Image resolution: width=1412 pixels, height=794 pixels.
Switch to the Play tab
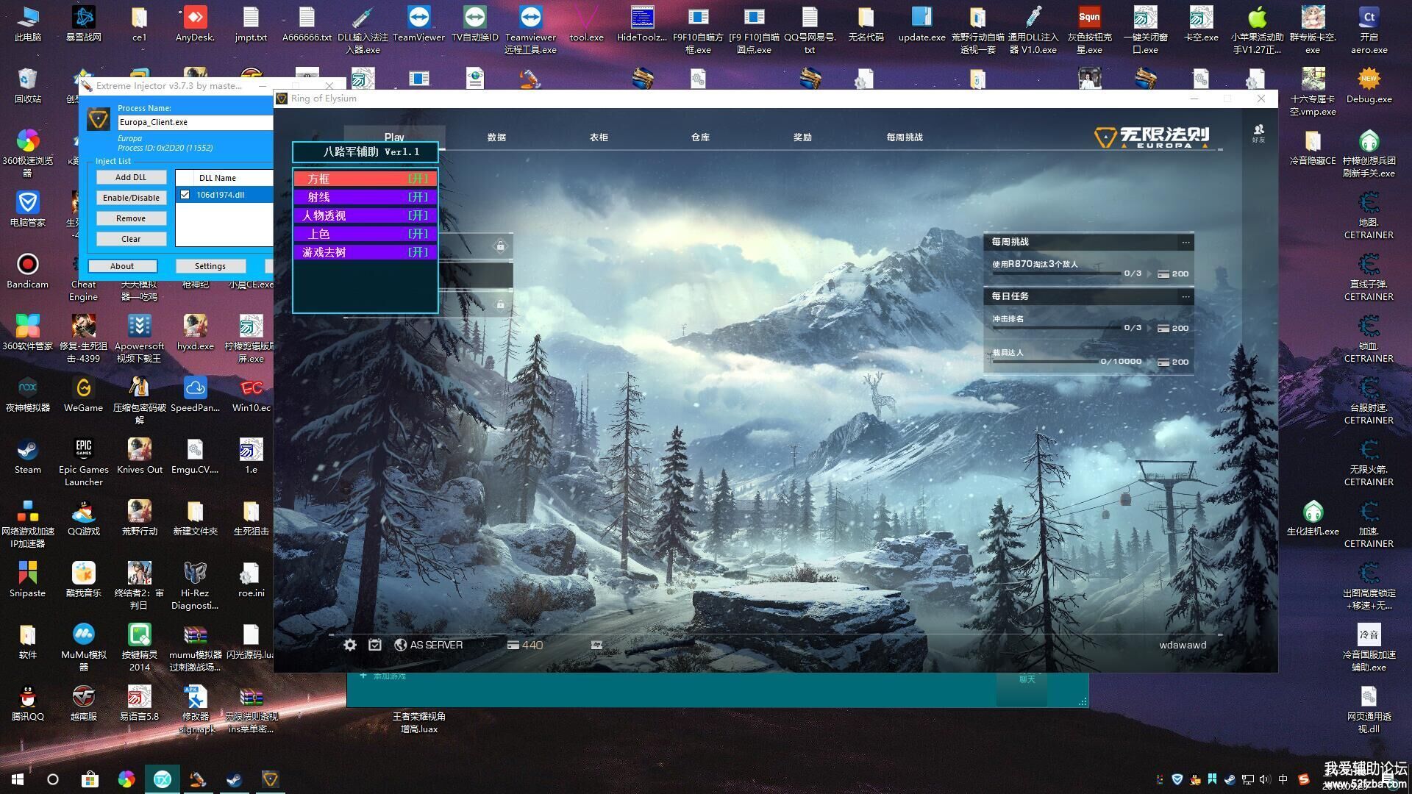(x=394, y=137)
